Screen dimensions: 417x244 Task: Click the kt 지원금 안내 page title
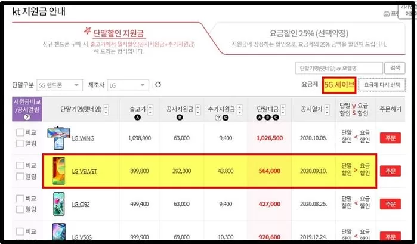(x=39, y=11)
